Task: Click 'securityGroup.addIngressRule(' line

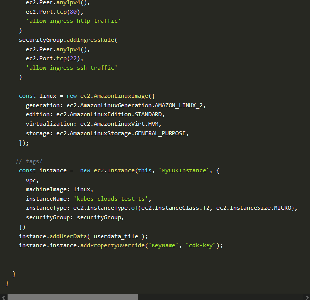Action: [x=68, y=40]
